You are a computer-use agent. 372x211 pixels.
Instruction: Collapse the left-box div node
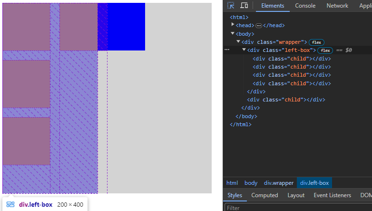point(244,50)
